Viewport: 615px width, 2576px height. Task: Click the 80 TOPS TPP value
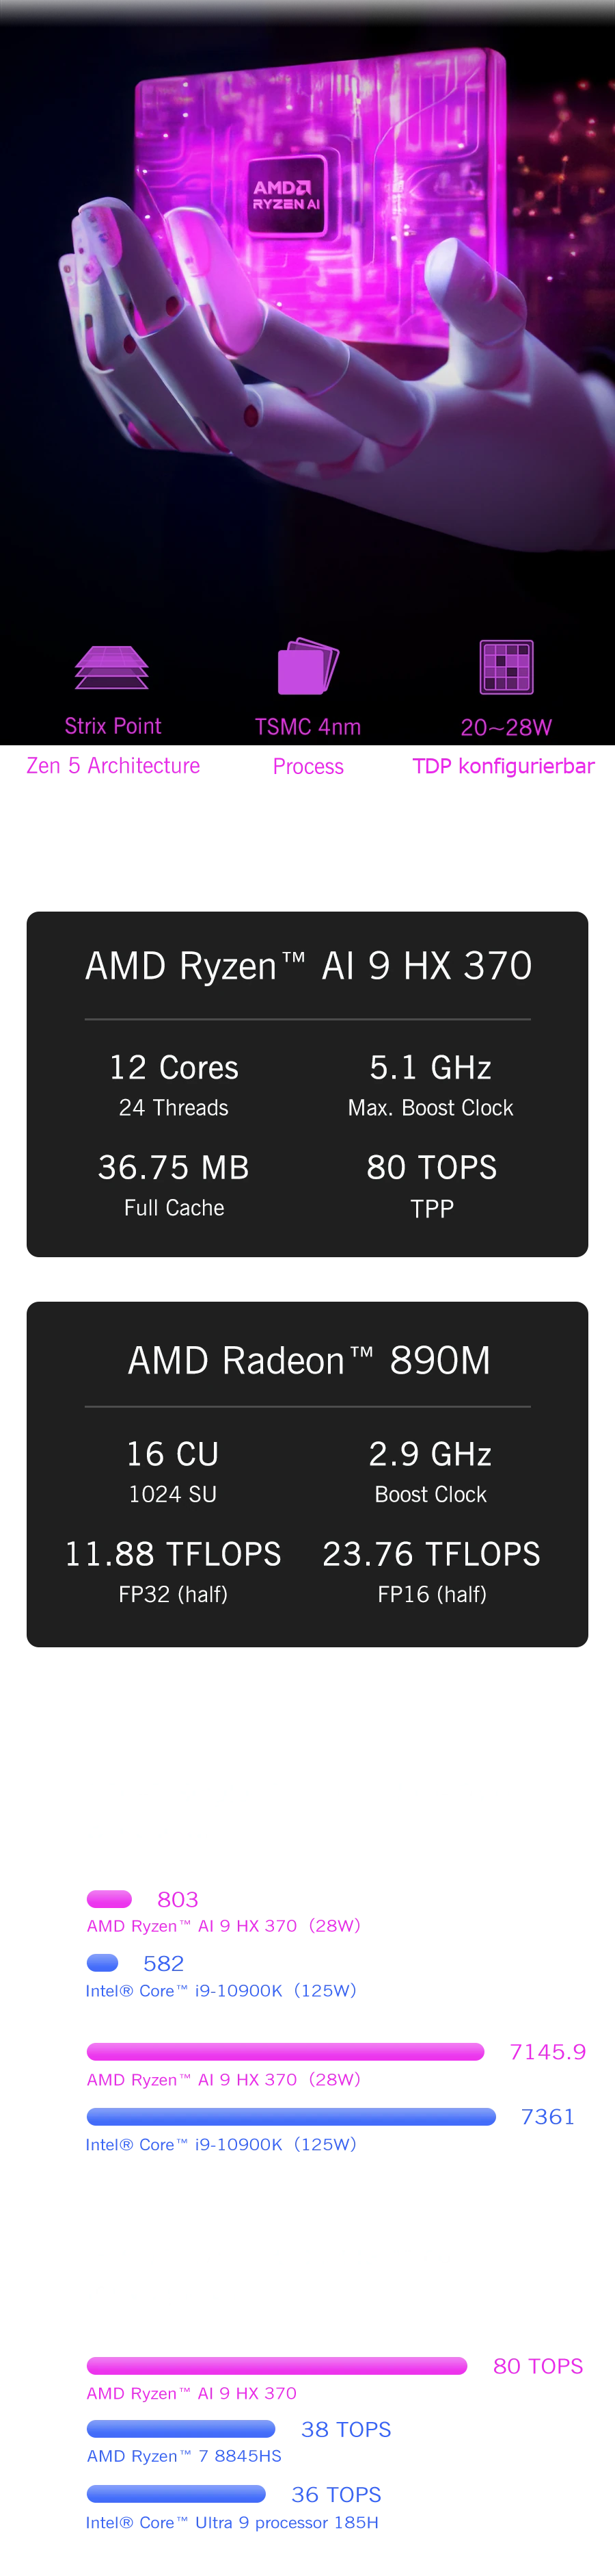(431, 1168)
